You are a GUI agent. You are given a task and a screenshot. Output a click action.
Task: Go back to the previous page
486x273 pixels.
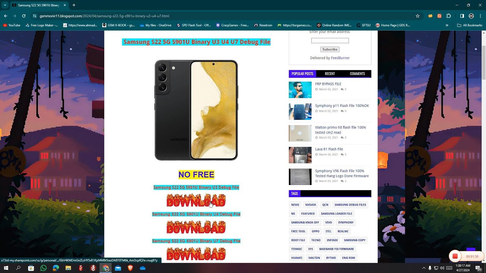[6, 16]
